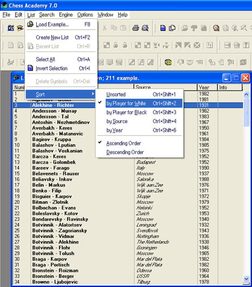Click the year 1990 cell in the Bareev row
Image resolution: width=252 pixels, height=287 pixels.
click(204, 168)
